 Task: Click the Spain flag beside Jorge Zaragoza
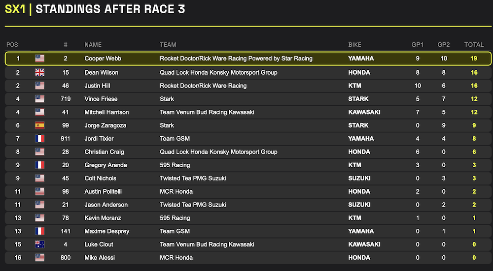click(39, 125)
